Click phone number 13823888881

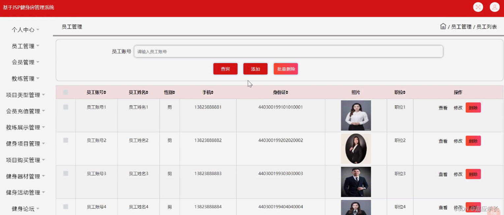[208, 107]
